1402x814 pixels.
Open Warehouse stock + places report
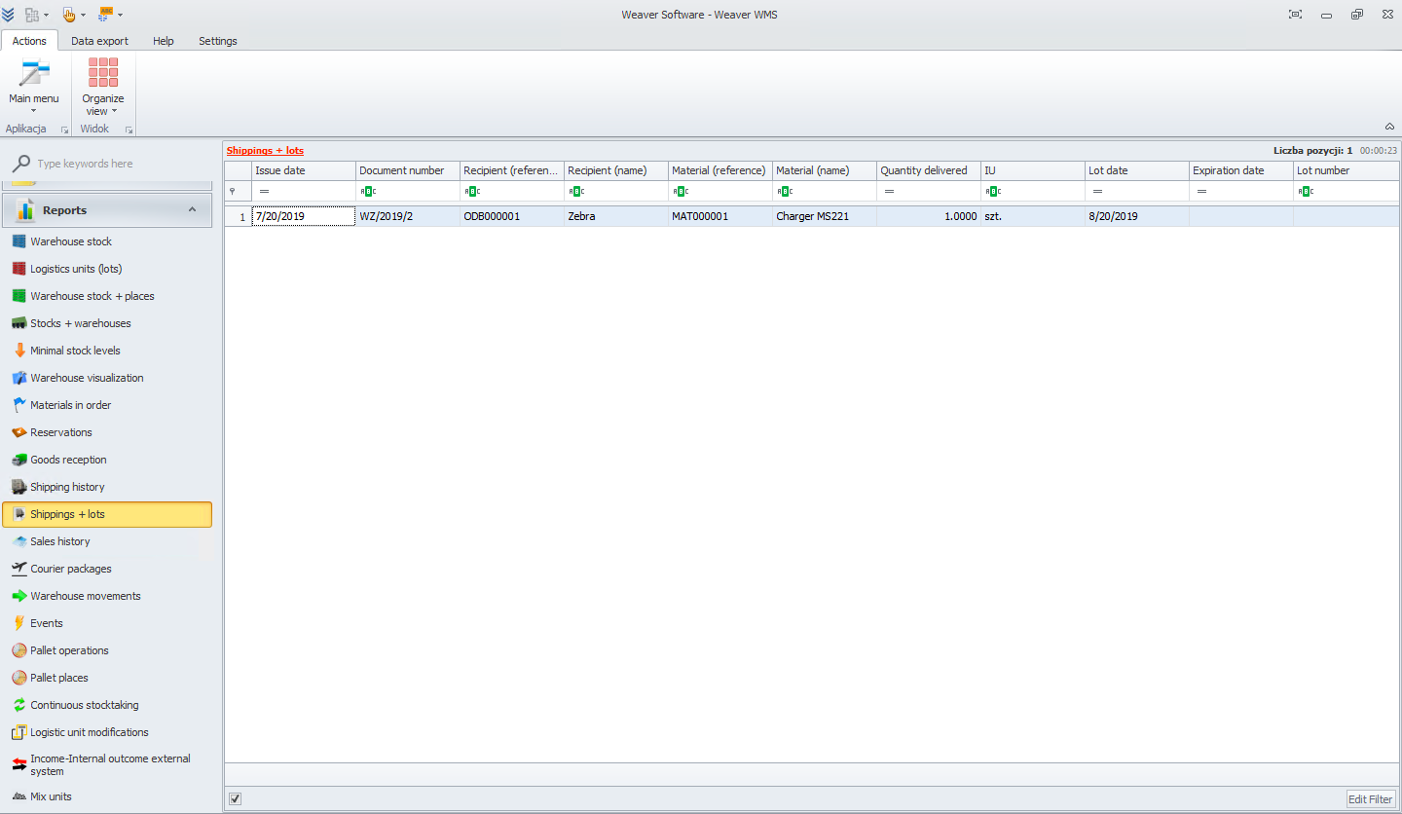pos(107,296)
